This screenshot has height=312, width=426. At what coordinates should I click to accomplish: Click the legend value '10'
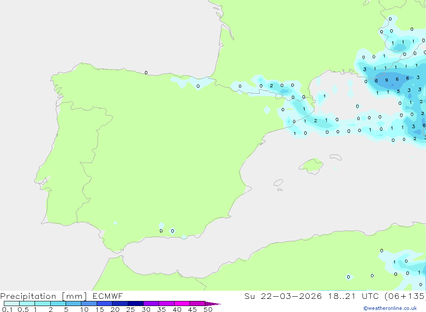pos(84,309)
